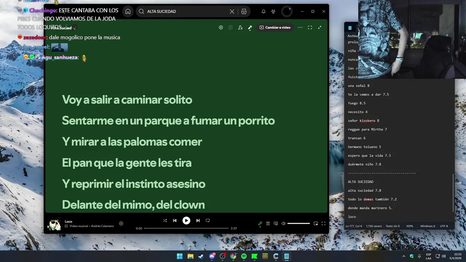Click UTF-8 encoding in Notepad status bar
The width and height of the screenshot is (466, 262).
444,226
